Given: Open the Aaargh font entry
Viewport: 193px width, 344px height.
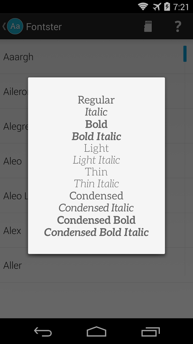Looking at the screenshot, I should tap(92, 57).
